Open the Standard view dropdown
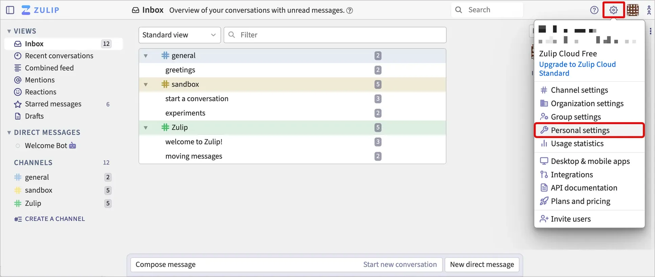Viewport: 655px width, 277px height. [179, 35]
